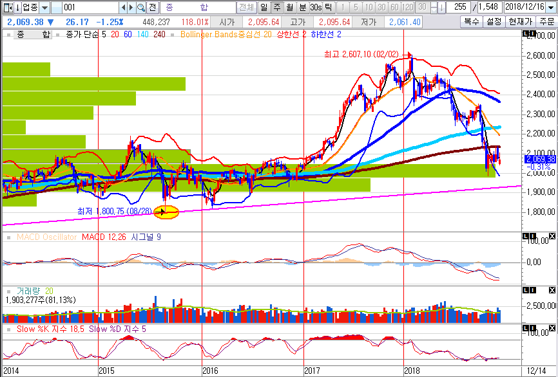Viewport: 558px width, 377px height.
Task: Open the 업종 sector dropdown arrow
Action: coord(45,8)
